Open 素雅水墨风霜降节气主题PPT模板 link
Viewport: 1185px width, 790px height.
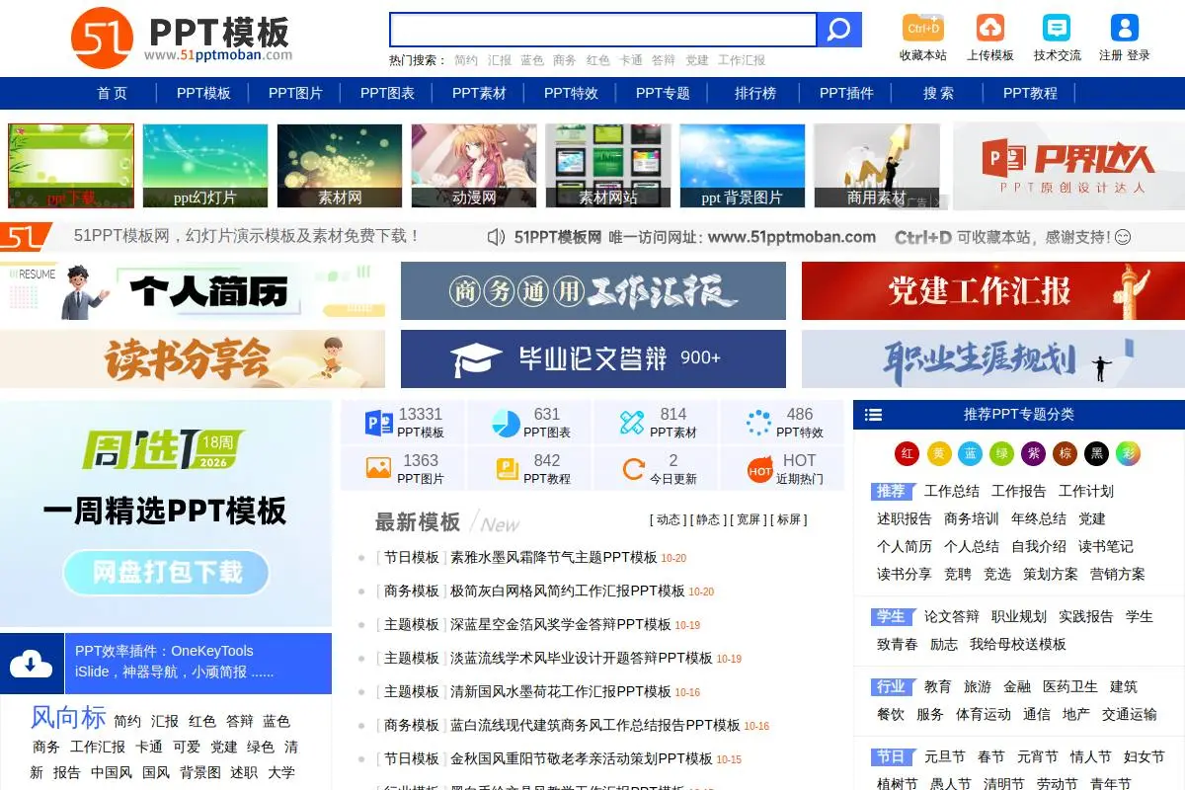554,557
